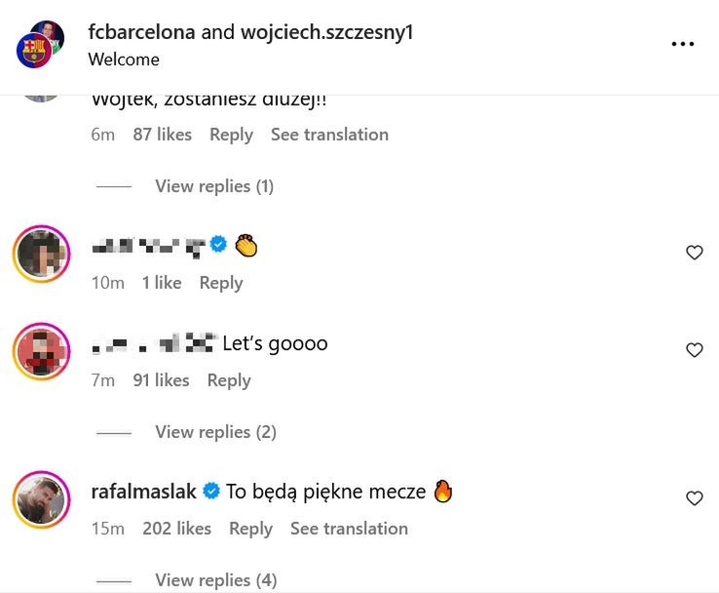
Task: Reply to rafalmaslak's comment
Action: 250,529
